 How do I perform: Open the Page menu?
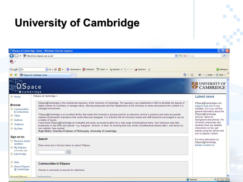pyautogui.click(x=210, y=75)
